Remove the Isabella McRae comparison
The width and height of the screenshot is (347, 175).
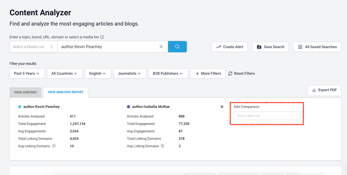[222, 107]
